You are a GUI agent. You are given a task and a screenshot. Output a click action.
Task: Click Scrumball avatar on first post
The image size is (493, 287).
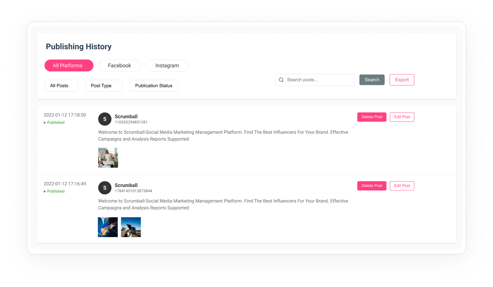(105, 119)
